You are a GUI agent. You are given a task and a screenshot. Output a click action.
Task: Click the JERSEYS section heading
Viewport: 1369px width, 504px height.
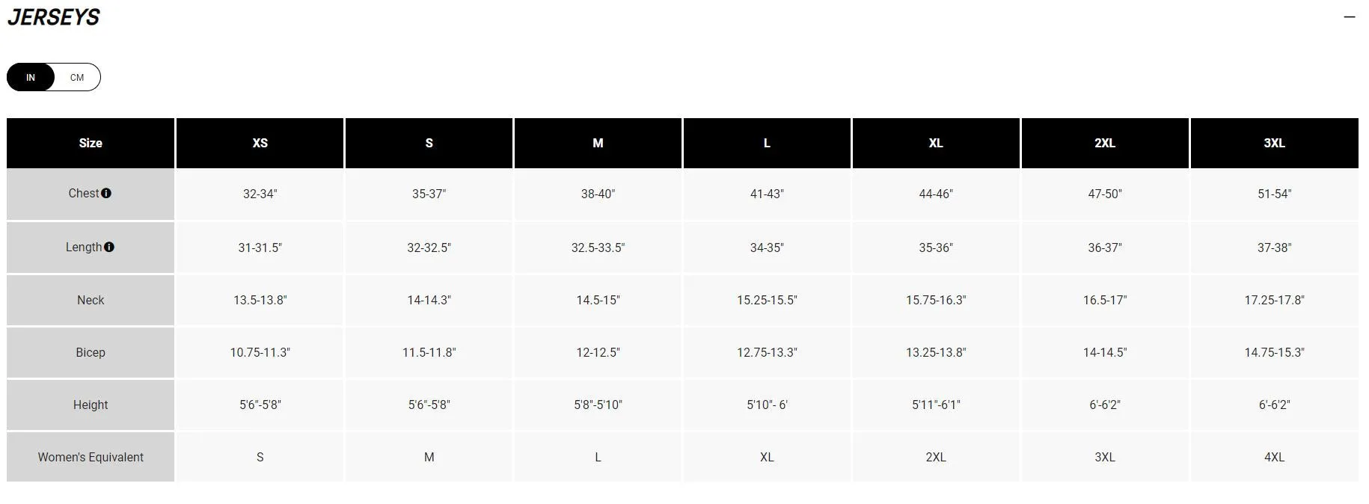pyautogui.click(x=53, y=17)
